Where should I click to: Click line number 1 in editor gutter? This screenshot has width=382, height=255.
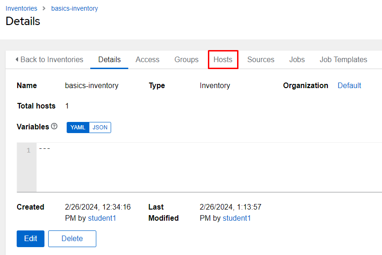pyautogui.click(x=28, y=150)
